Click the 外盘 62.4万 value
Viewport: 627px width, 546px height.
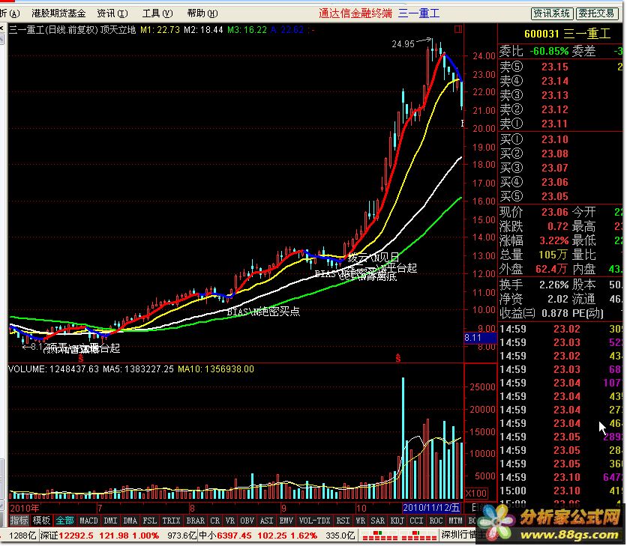coord(552,269)
